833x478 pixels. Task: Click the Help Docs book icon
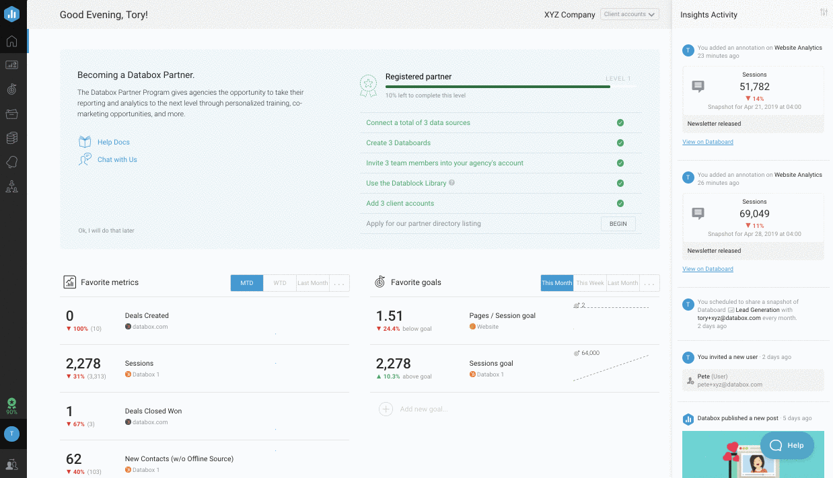85,142
